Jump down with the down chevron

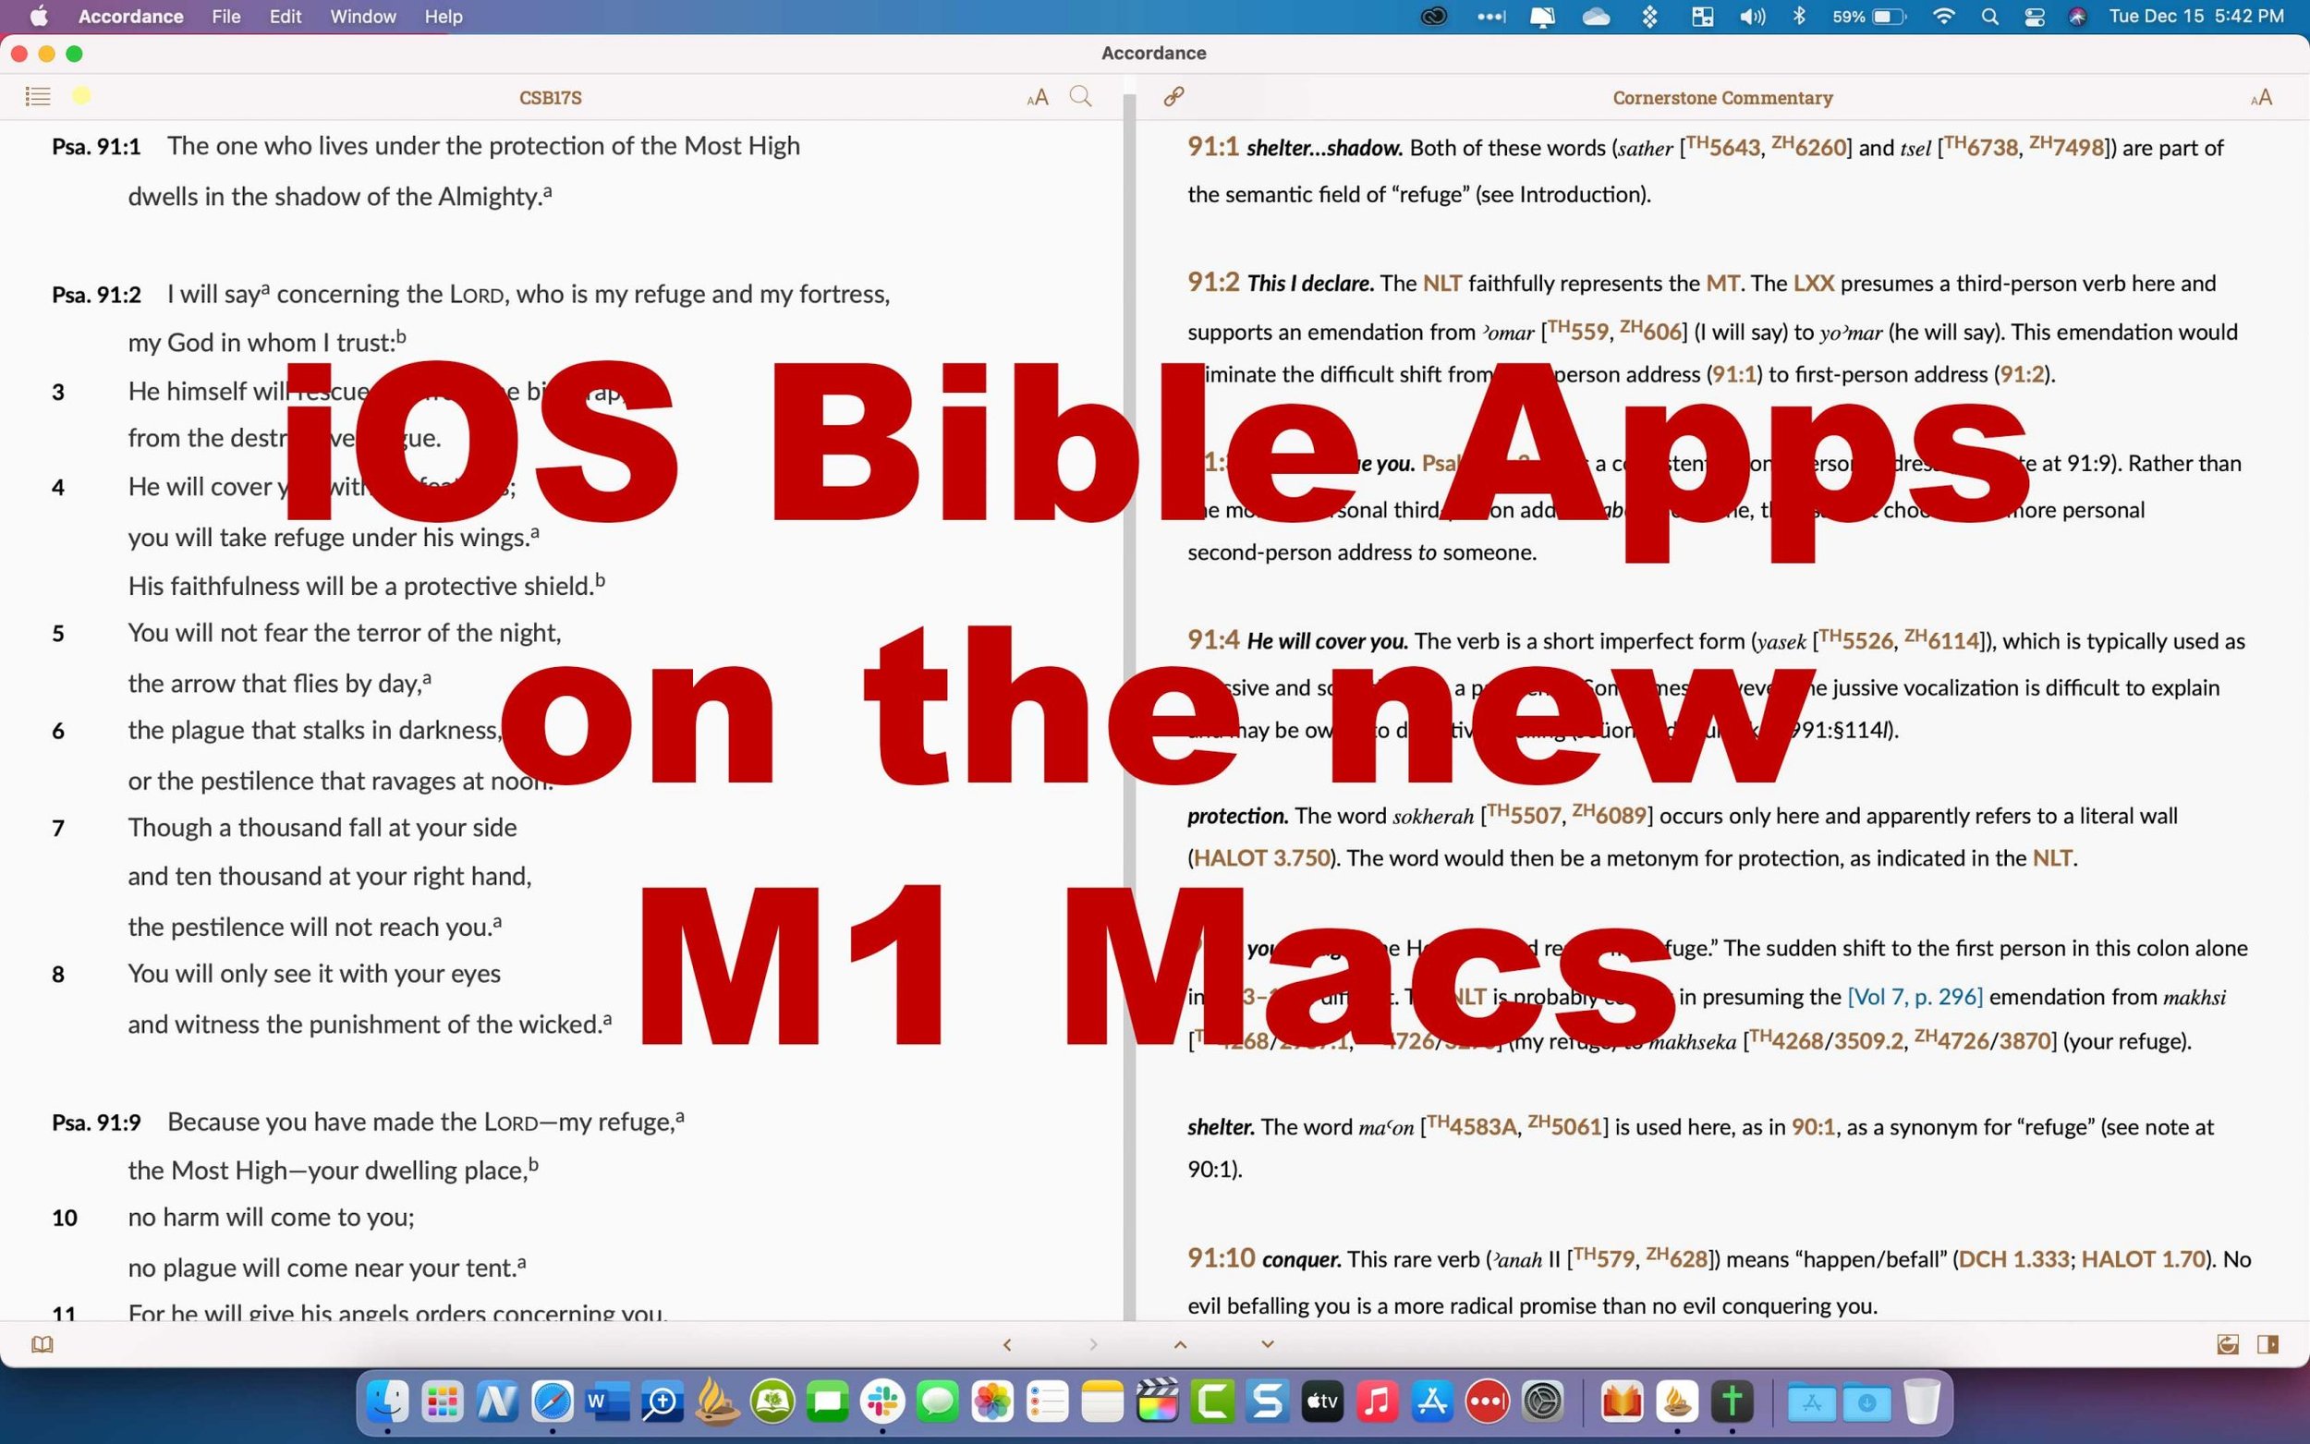point(1267,1344)
